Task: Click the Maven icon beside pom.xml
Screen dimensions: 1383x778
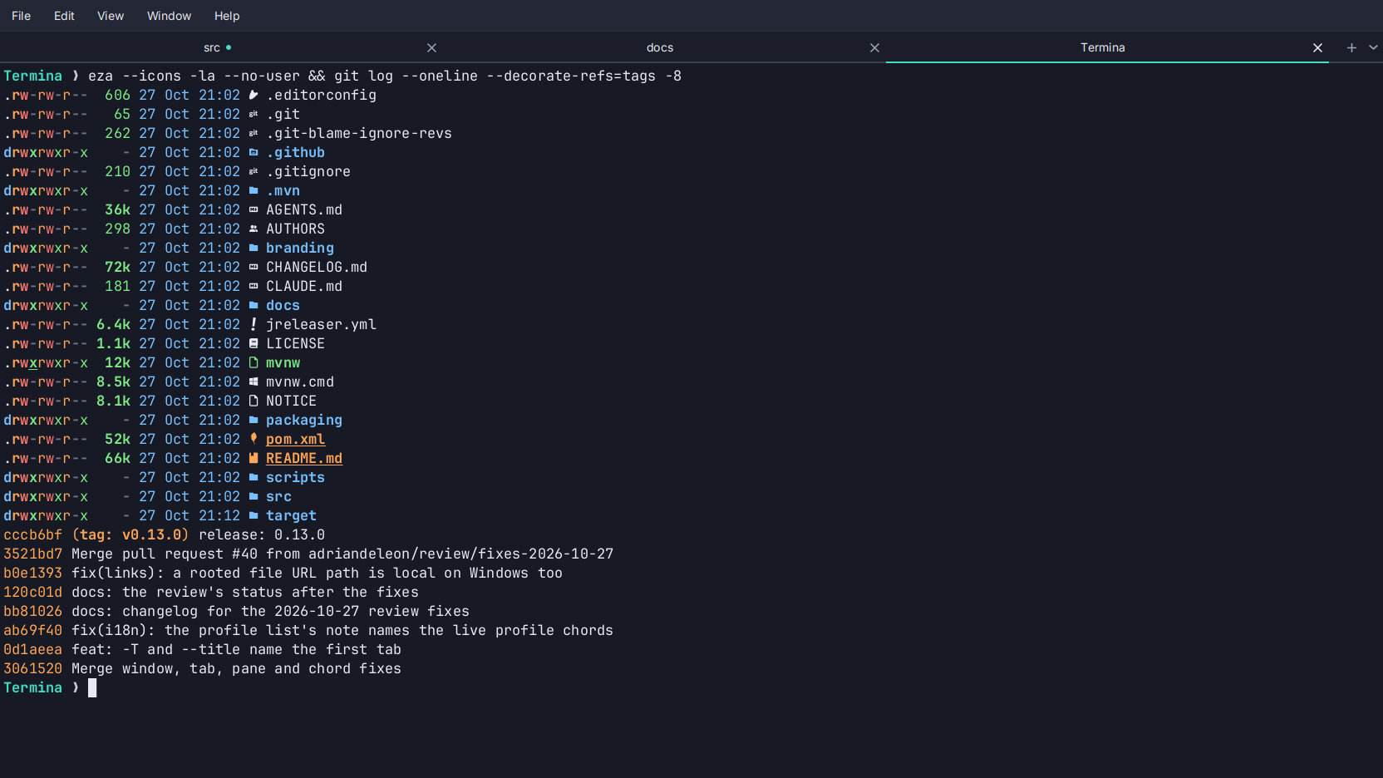Action: (x=253, y=439)
